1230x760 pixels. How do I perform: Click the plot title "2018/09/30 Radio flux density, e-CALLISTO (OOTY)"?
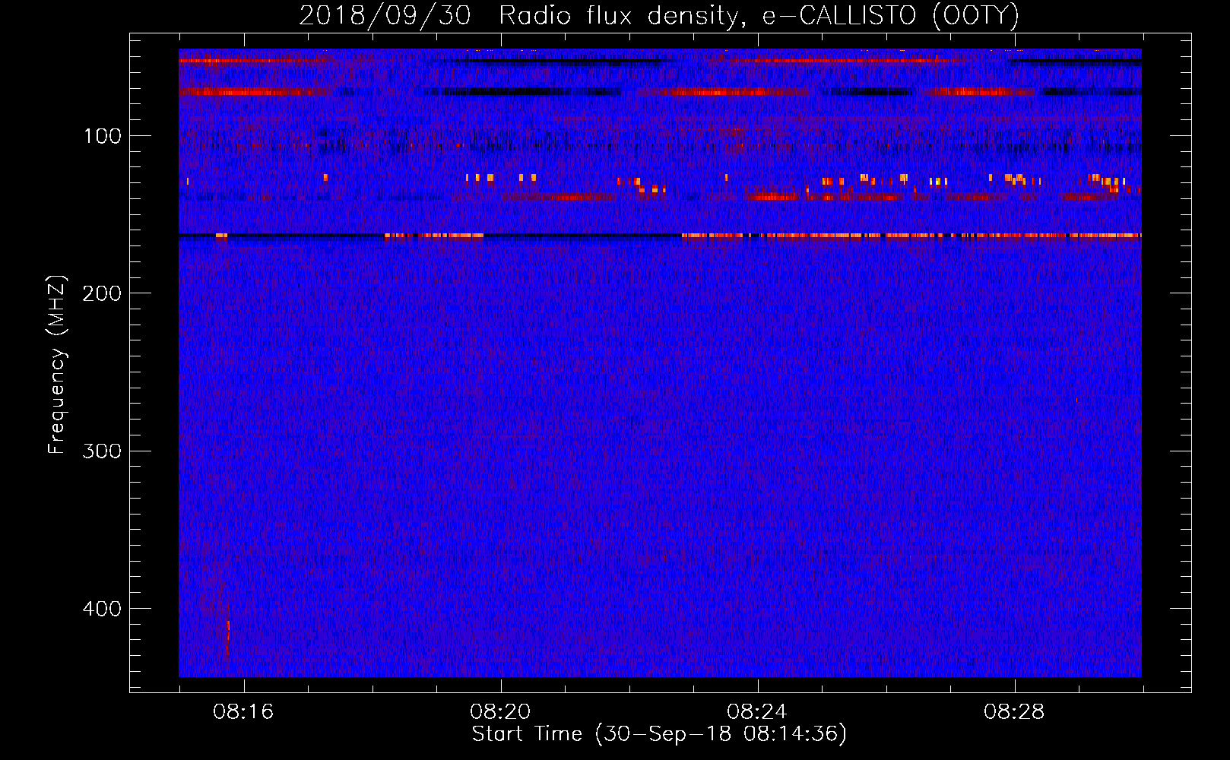click(659, 16)
